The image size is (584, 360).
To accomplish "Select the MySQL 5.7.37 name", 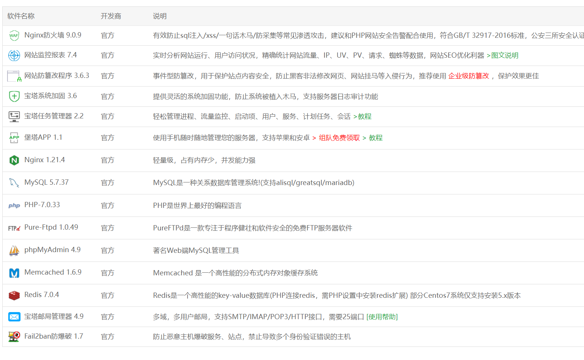I will click(47, 182).
